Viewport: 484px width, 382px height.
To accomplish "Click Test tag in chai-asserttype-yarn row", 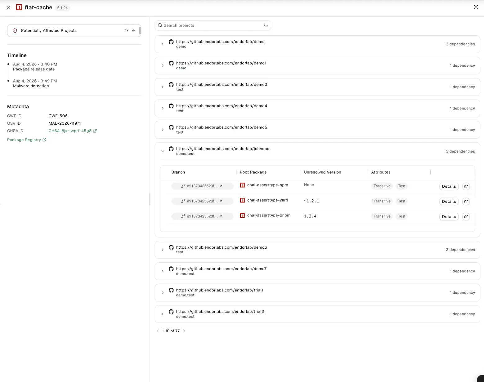I will [x=401, y=201].
